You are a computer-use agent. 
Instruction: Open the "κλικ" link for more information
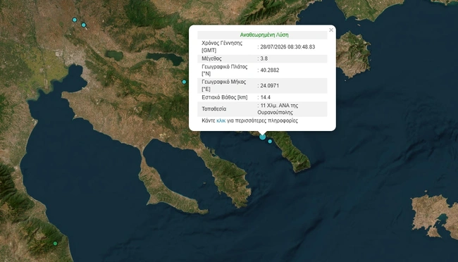click(x=221, y=120)
